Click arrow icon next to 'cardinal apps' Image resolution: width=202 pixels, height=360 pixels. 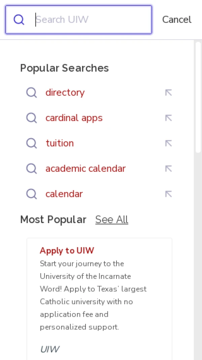[168, 118]
